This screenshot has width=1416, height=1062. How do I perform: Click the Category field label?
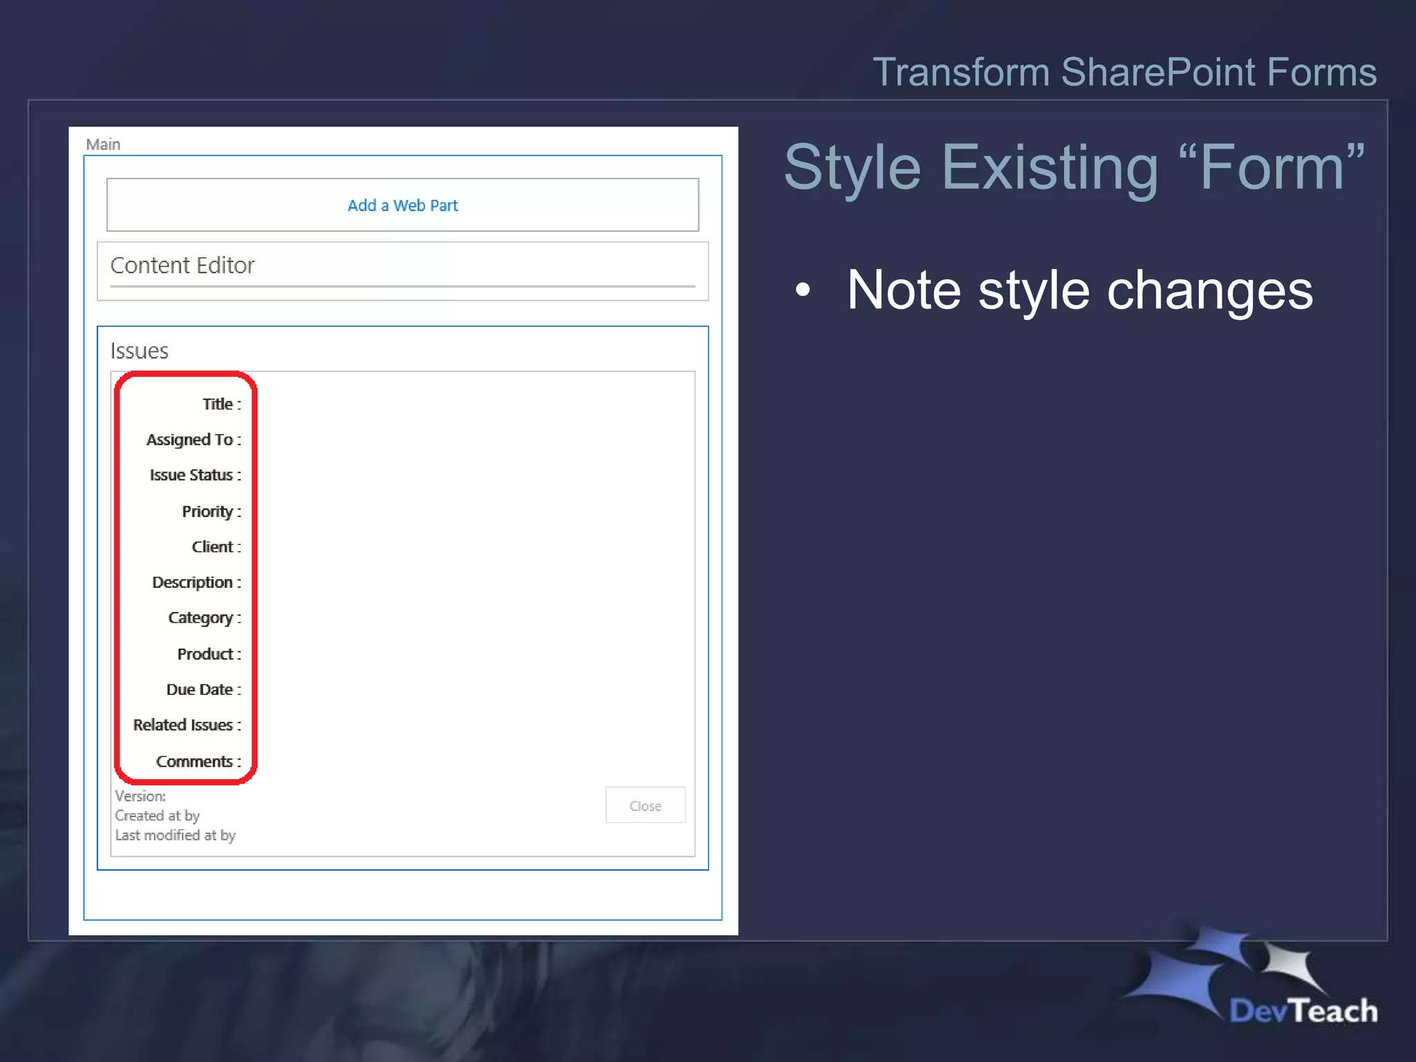point(205,618)
